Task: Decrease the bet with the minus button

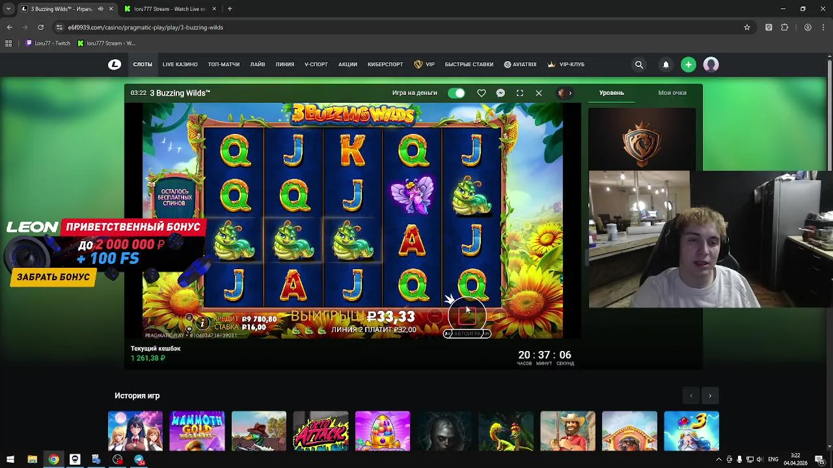Action: (436, 316)
